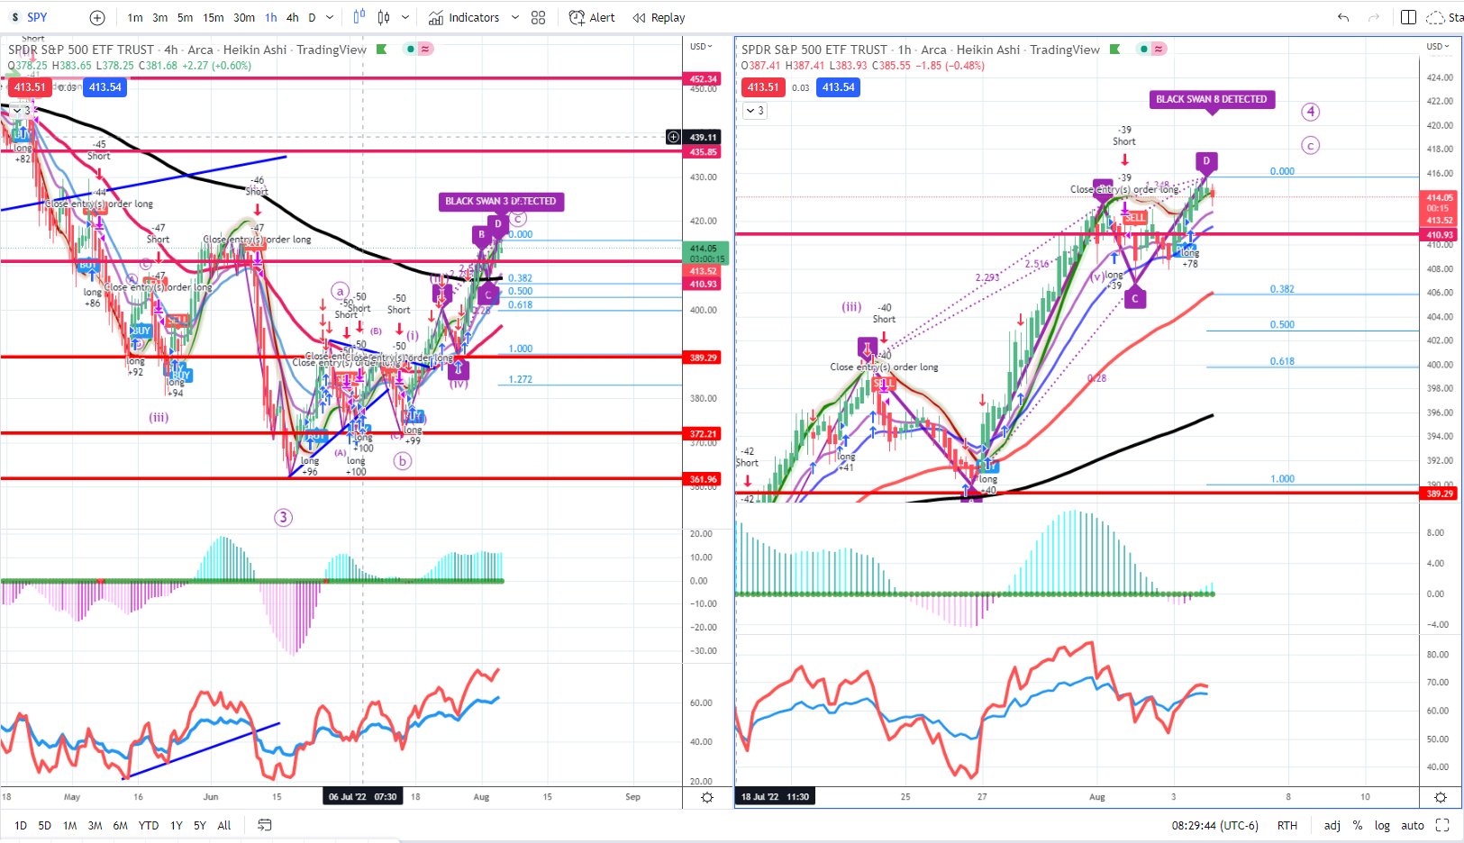The image size is (1464, 843).
Task: Select the 3M date range
Action: [x=95, y=825]
